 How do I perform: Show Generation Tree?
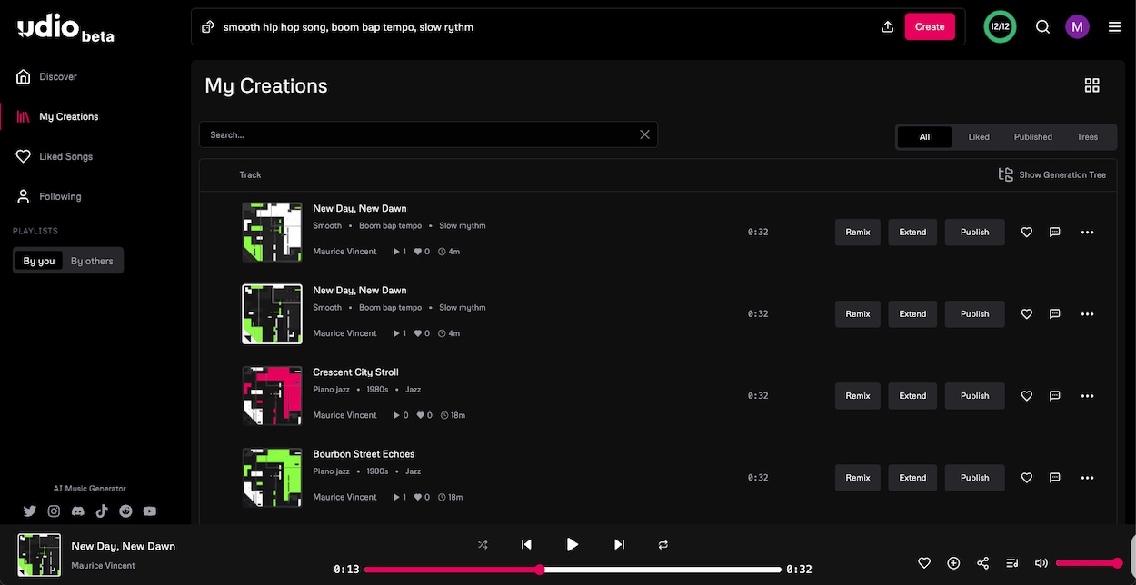1052,174
